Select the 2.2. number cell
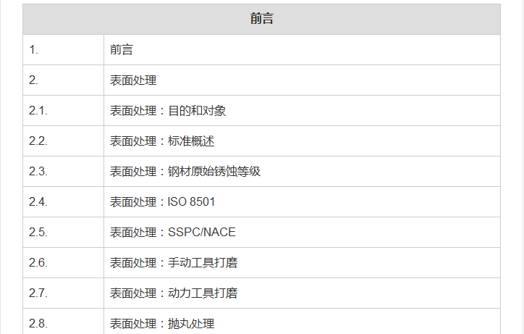Screen dimensions: 524x334 38,141
